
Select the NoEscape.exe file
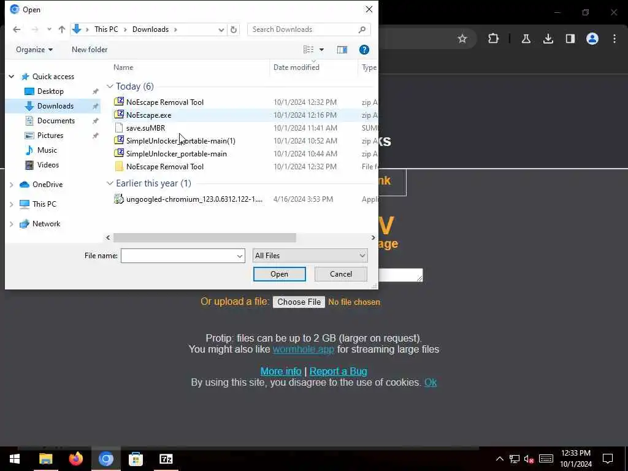[x=148, y=115]
